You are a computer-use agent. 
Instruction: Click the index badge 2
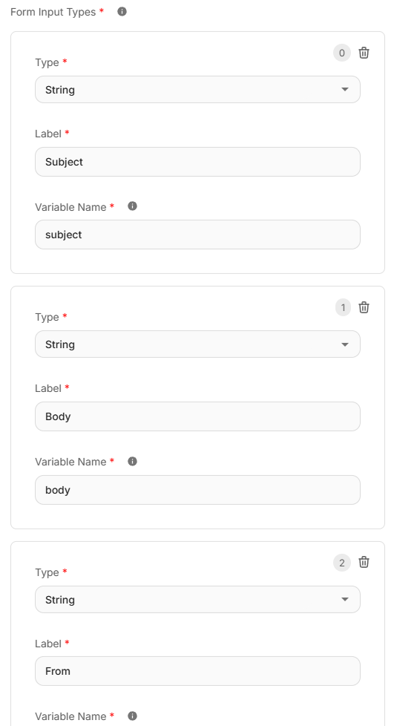click(341, 563)
